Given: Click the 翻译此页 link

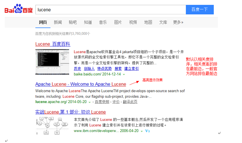Looking at the screenshot, I should click(x=130, y=102).
